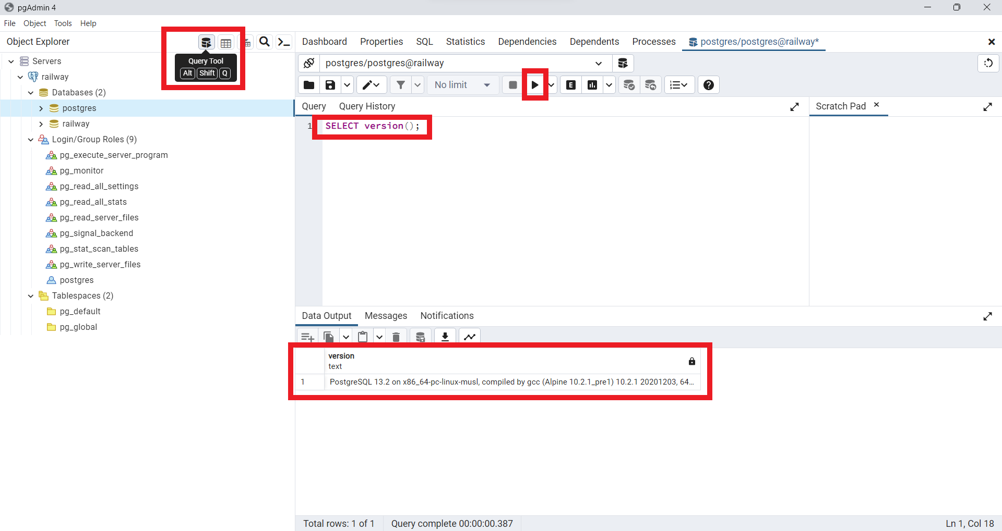Click the Open File folder icon
Screen dimensions: 1002x531
pos(309,85)
